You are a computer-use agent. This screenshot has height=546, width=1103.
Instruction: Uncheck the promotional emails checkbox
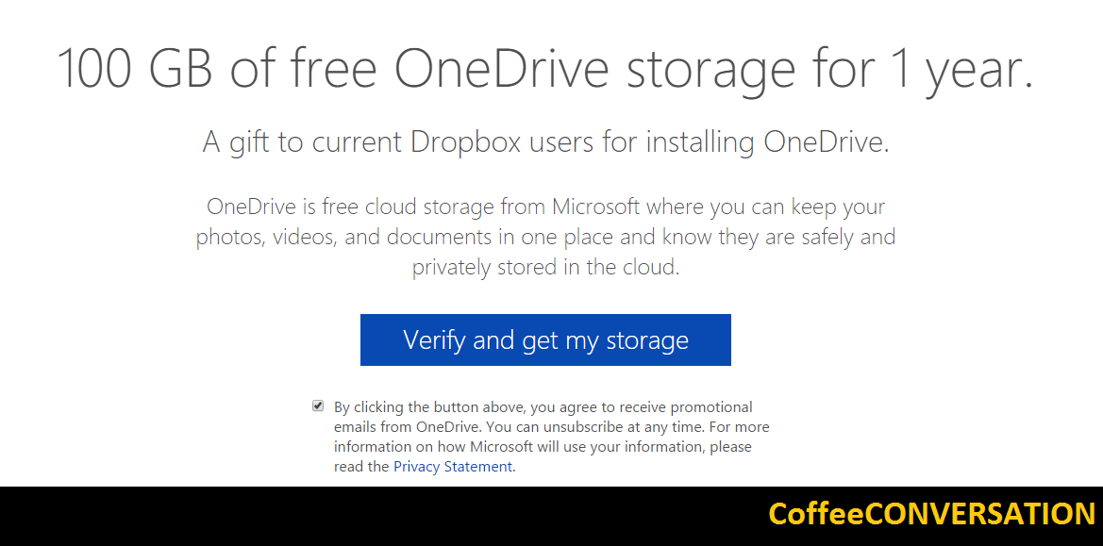(318, 406)
